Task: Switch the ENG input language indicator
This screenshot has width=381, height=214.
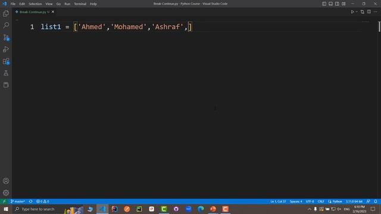Action: click(x=346, y=209)
